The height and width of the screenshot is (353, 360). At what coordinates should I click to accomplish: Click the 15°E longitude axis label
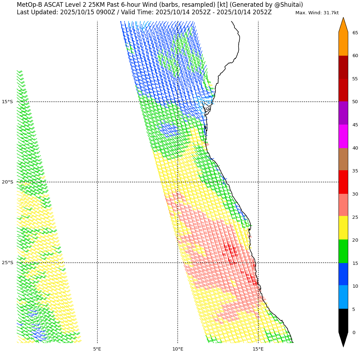click(x=258, y=349)
